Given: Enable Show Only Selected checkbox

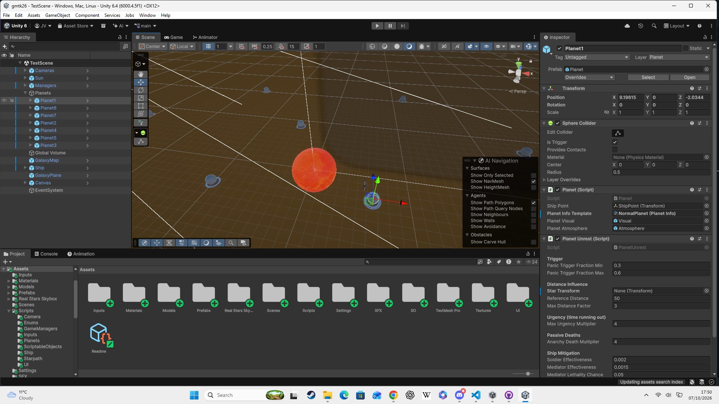Looking at the screenshot, I should click(534, 175).
